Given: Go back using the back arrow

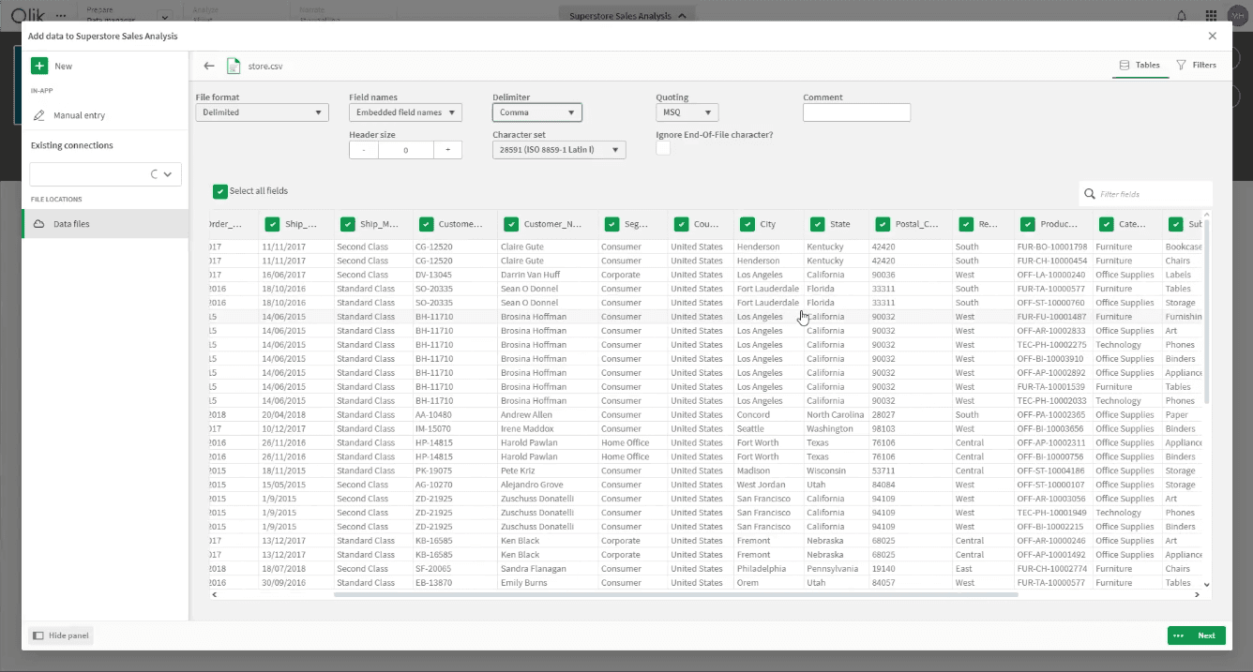Looking at the screenshot, I should point(208,65).
